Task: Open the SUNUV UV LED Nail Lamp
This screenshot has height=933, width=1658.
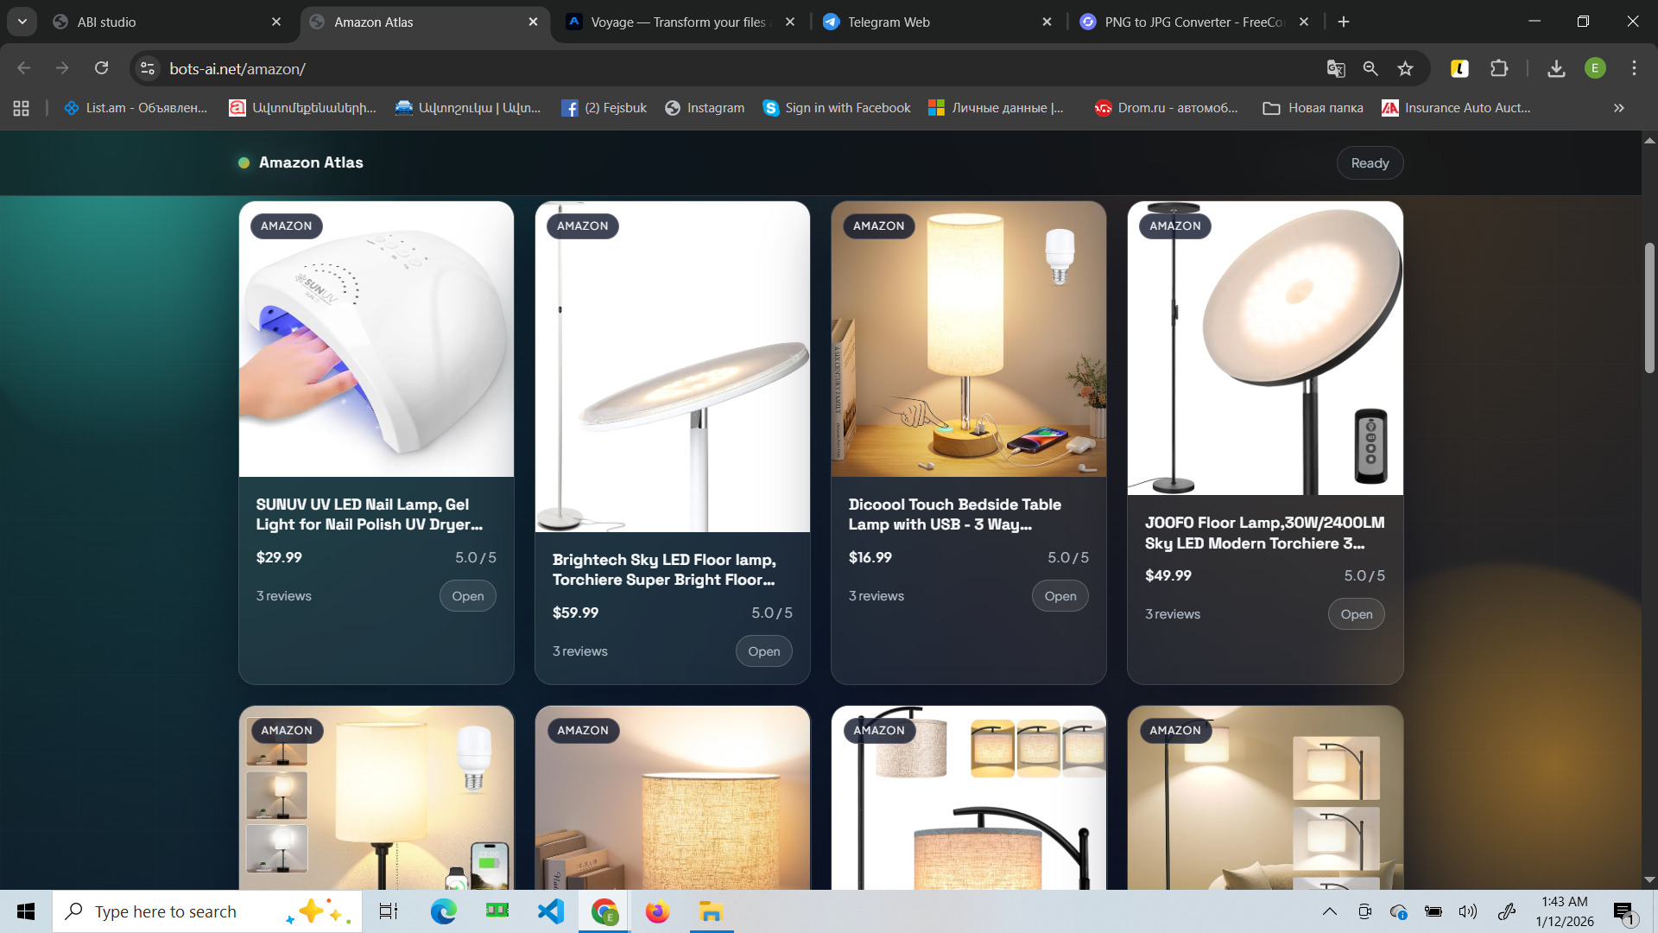Action: (x=467, y=596)
